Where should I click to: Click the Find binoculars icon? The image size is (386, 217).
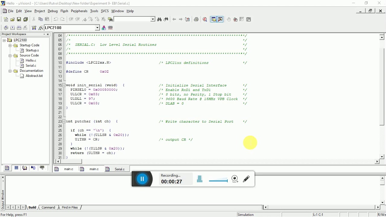click(x=159, y=19)
